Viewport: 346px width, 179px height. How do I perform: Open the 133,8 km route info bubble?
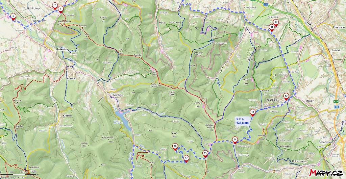pos(242,121)
